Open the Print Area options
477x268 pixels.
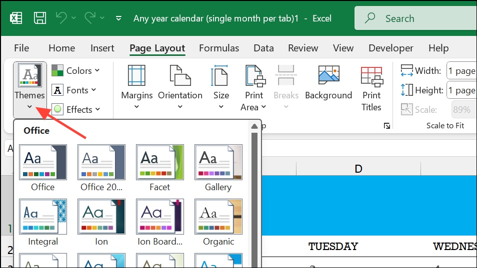click(253, 87)
